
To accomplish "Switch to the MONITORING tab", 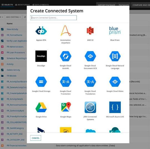I will [x=22, y=5].
